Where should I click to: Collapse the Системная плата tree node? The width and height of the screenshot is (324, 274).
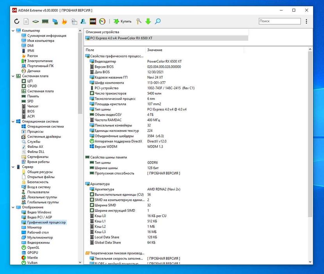pyautogui.click(x=13, y=76)
